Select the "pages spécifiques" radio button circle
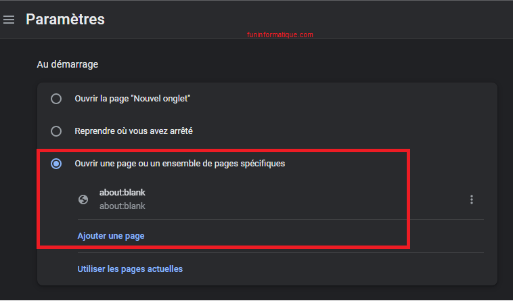The image size is (513, 303). tap(56, 164)
